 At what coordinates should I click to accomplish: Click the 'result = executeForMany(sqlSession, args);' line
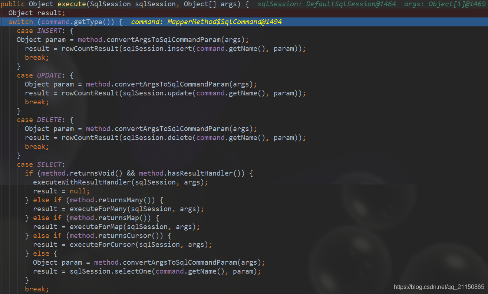point(118,209)
